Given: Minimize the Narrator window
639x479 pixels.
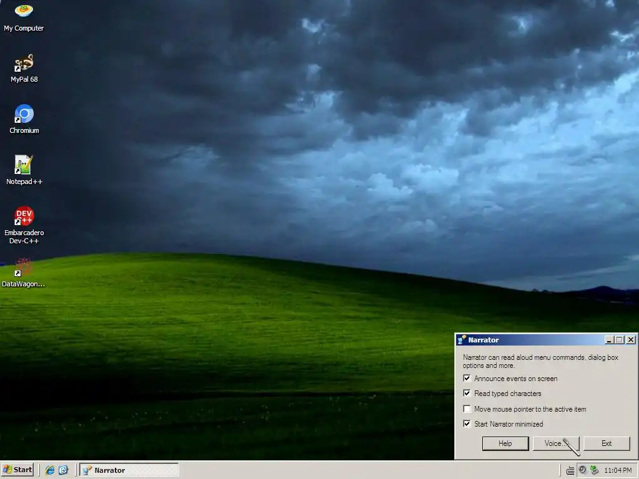Looking at the screenshot, I should [x=609, y=340].
